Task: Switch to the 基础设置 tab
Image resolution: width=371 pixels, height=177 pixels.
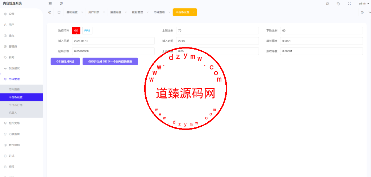Action: [72, 12]
